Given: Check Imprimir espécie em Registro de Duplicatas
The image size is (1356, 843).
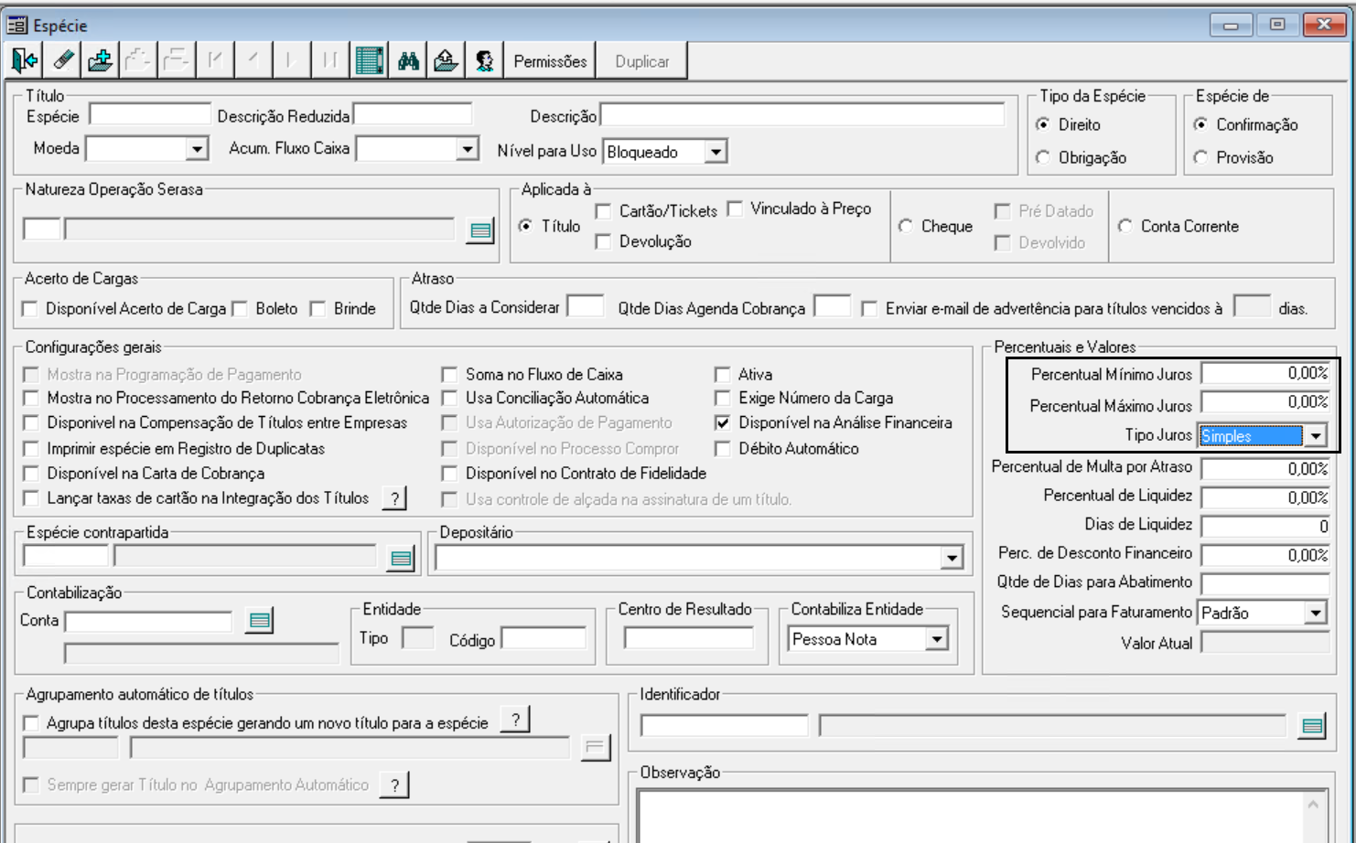Looking at the screenshot, I should [x=31, y=449].
